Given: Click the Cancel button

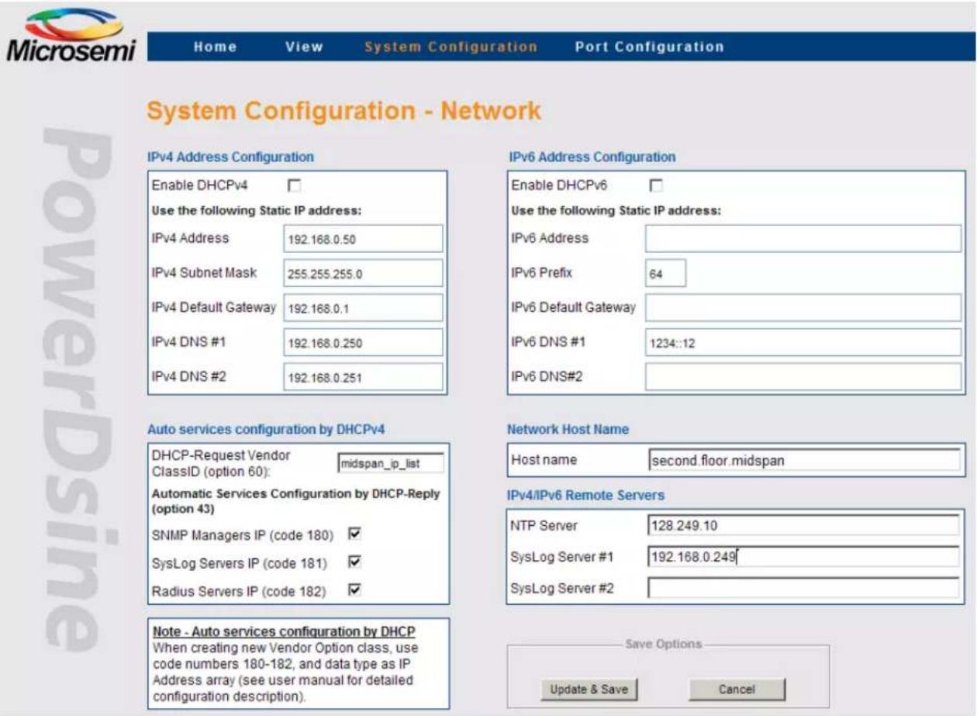Looking at the screenshot, I should pos(737,689).
